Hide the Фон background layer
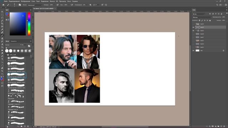Image resolution: width=228 pixels, height=128 pixels. point(193,50)
